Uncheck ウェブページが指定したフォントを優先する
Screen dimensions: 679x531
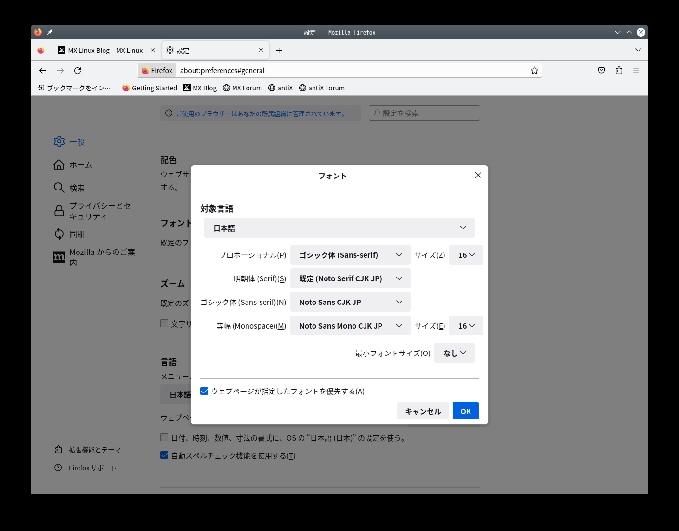click(x=204, y=391)
